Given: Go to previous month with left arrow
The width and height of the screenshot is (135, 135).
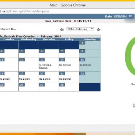Looking at the screenshot, I should coord(62,29).
